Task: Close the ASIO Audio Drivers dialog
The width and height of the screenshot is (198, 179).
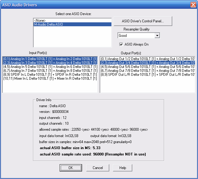Action: coord(193,5)
